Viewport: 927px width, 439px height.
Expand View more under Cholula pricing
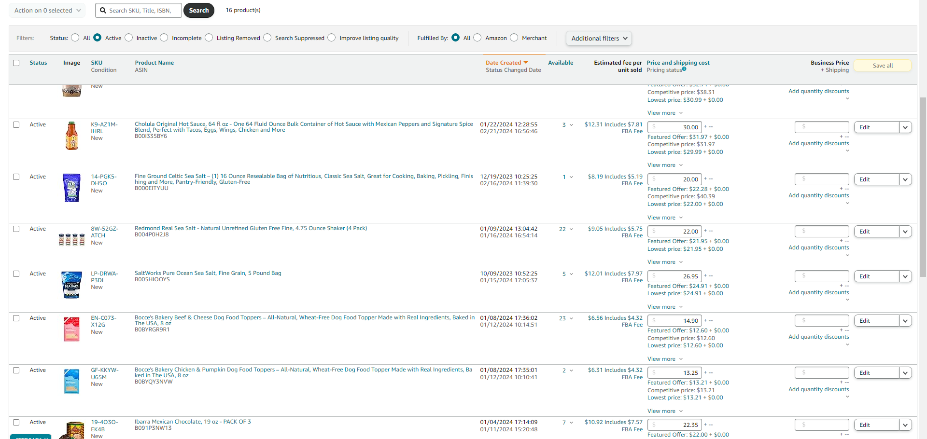pos(665,165)
